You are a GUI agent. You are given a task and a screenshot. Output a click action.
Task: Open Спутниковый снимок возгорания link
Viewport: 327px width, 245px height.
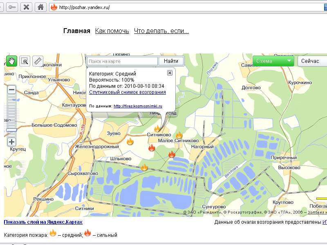pyautogui.click(x=128, y=92)
